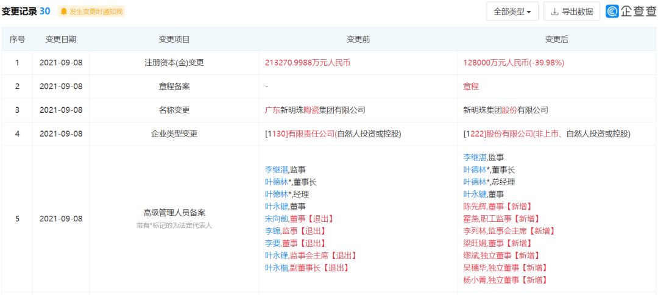The width and height of the screenshot is (658, 295).
Task: Click 发生变更时通知我 notification button
Action: (x=91, y=12)
